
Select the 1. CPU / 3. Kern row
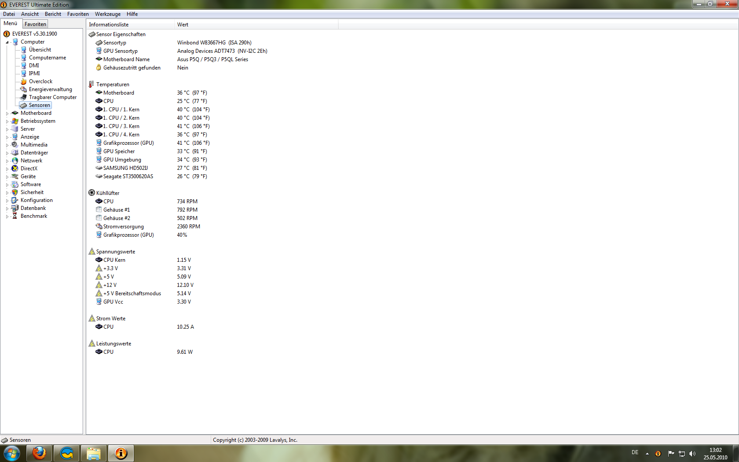coord(213,126)
